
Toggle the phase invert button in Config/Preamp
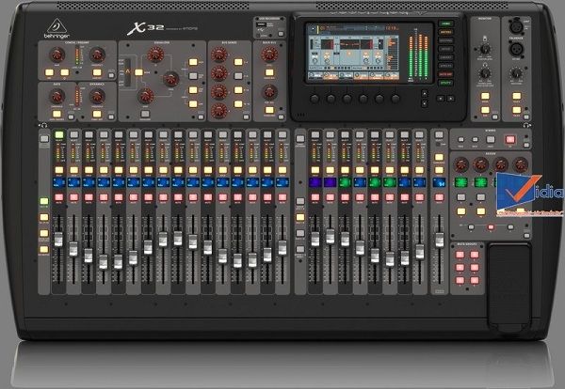[64, 72]
